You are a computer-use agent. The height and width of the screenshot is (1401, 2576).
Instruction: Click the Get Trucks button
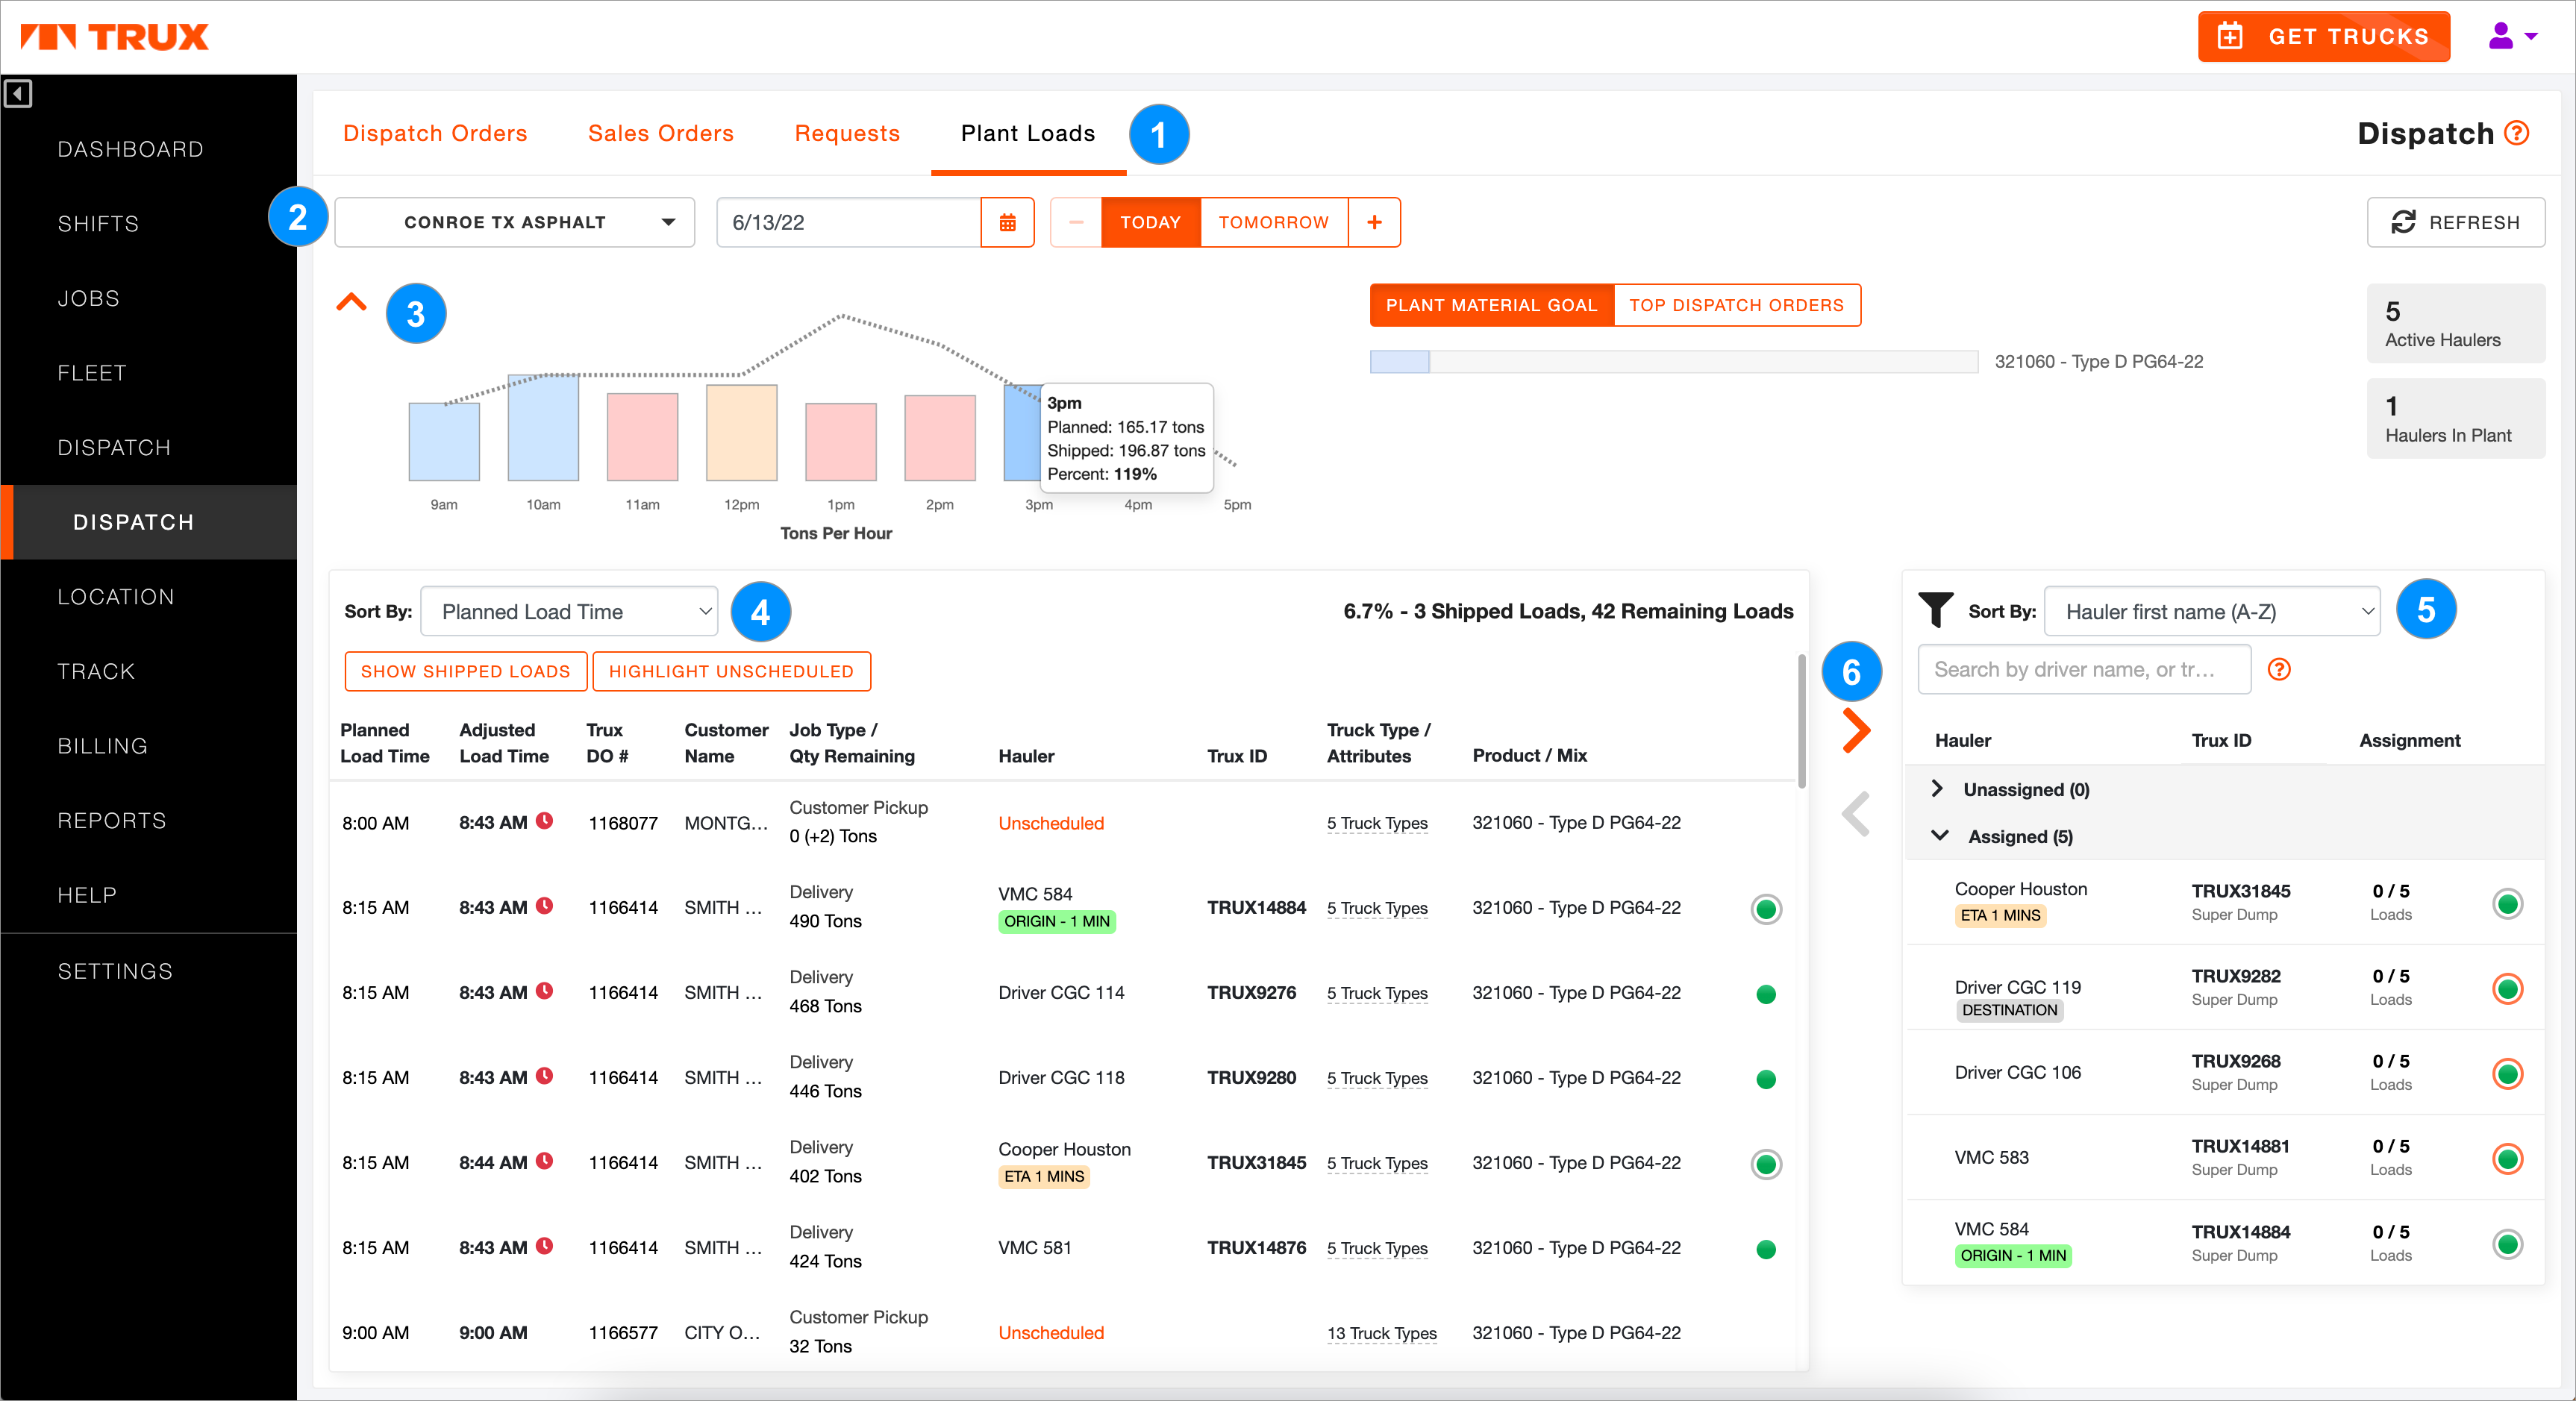2323,37
